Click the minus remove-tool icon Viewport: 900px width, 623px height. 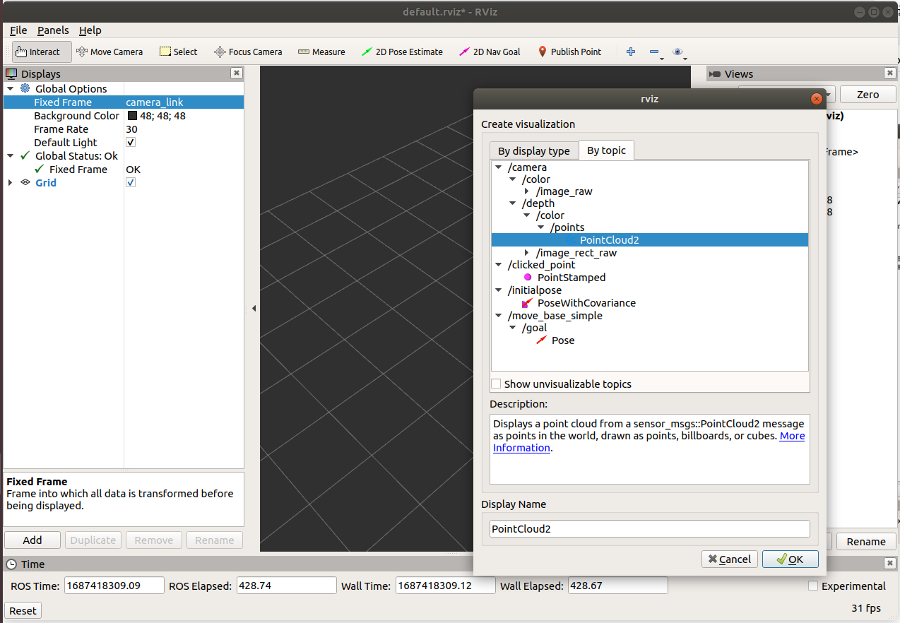(x=654, y=52)
